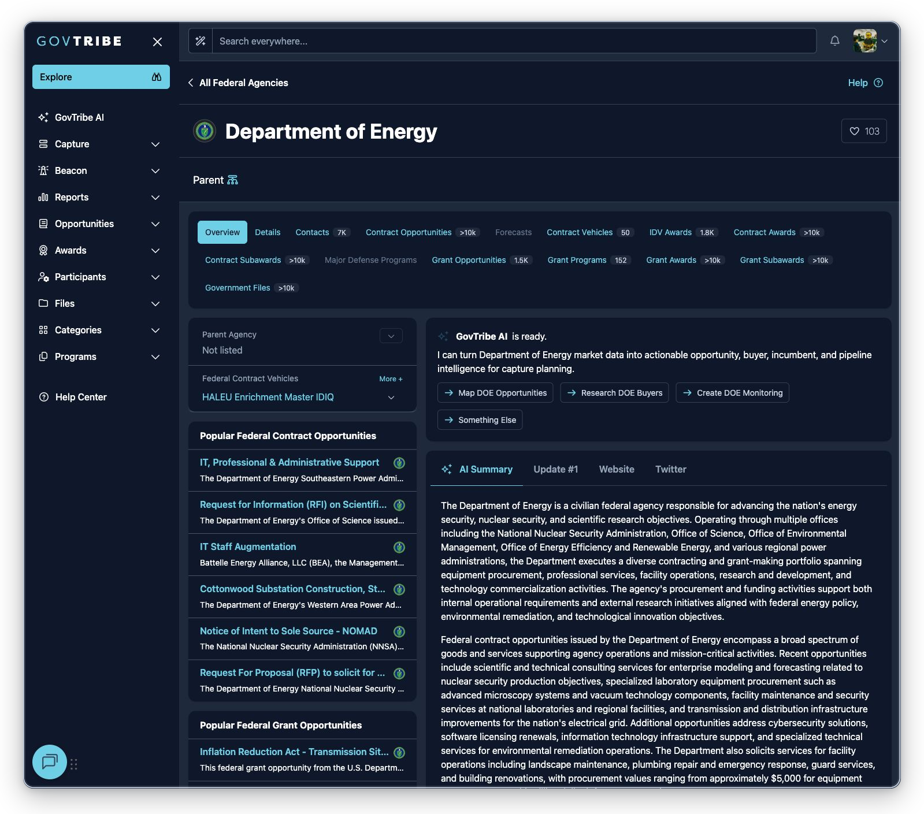The height and width of the screenshot is (814, 924).
Task: Click Research DOE Buyers button
Action: click(614, 393)
